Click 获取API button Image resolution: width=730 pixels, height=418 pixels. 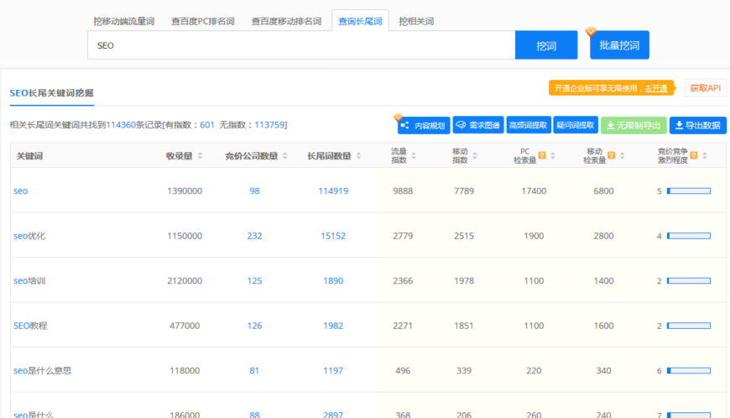click(705, 88)
